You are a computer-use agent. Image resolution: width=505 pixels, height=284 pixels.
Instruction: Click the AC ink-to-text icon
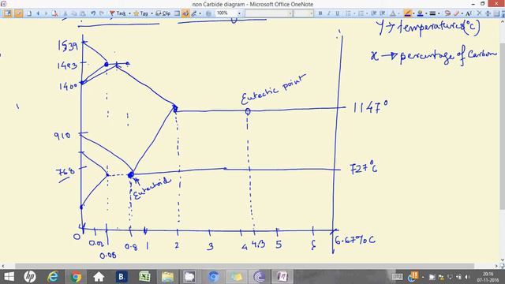pos(469,13)
